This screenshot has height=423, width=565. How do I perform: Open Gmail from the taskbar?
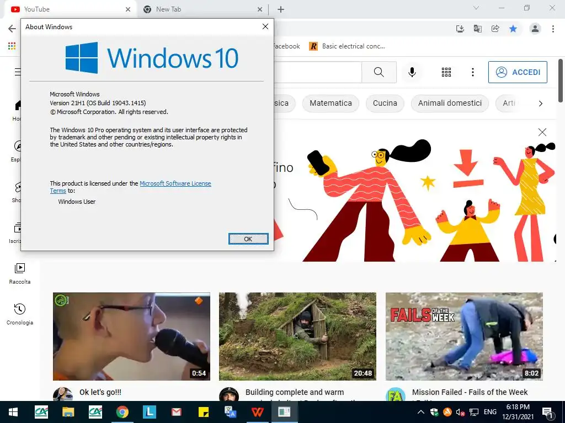(x=176, y=412)
